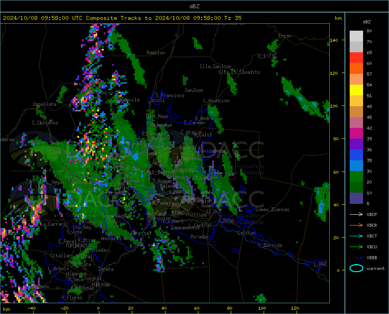Pick the yellow 51-54 dBZ swatch
The width and height of the screenshot is (389, 314).
coord(356,90)
